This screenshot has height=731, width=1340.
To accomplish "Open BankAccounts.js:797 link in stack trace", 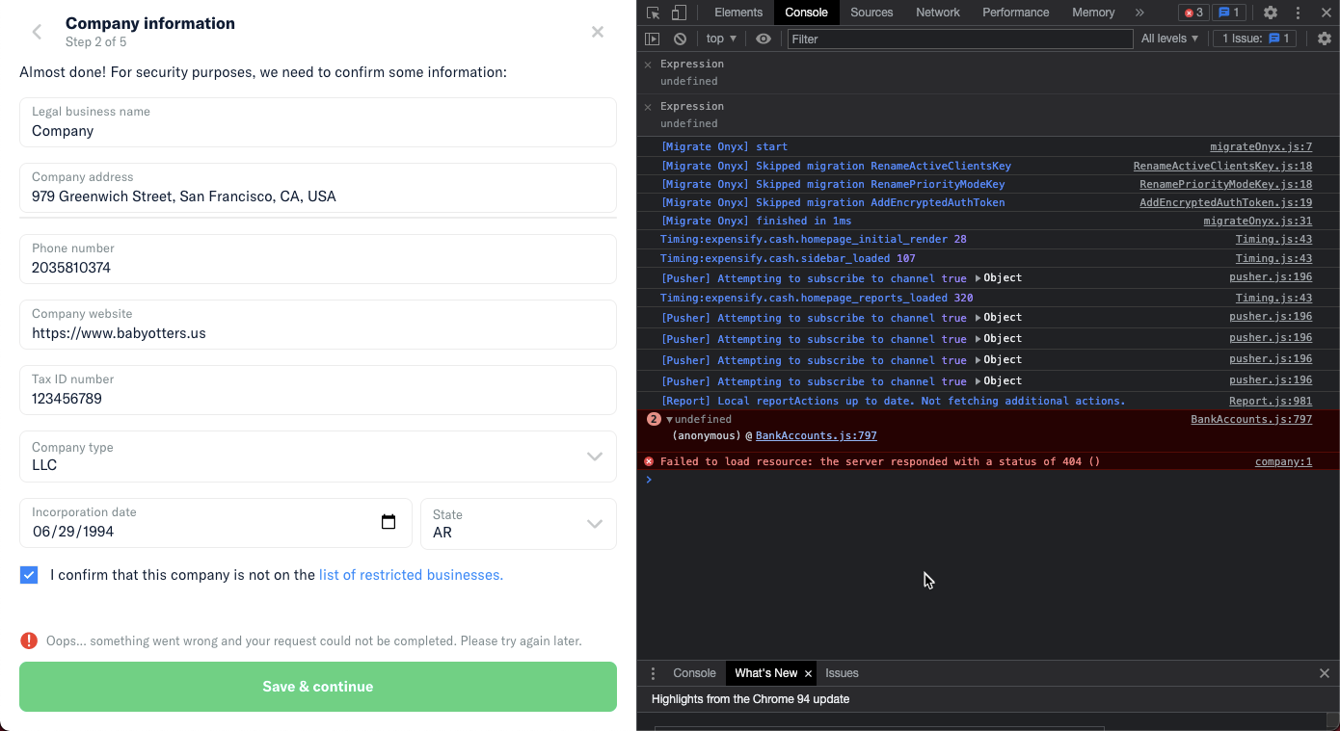I will (816, 436).
